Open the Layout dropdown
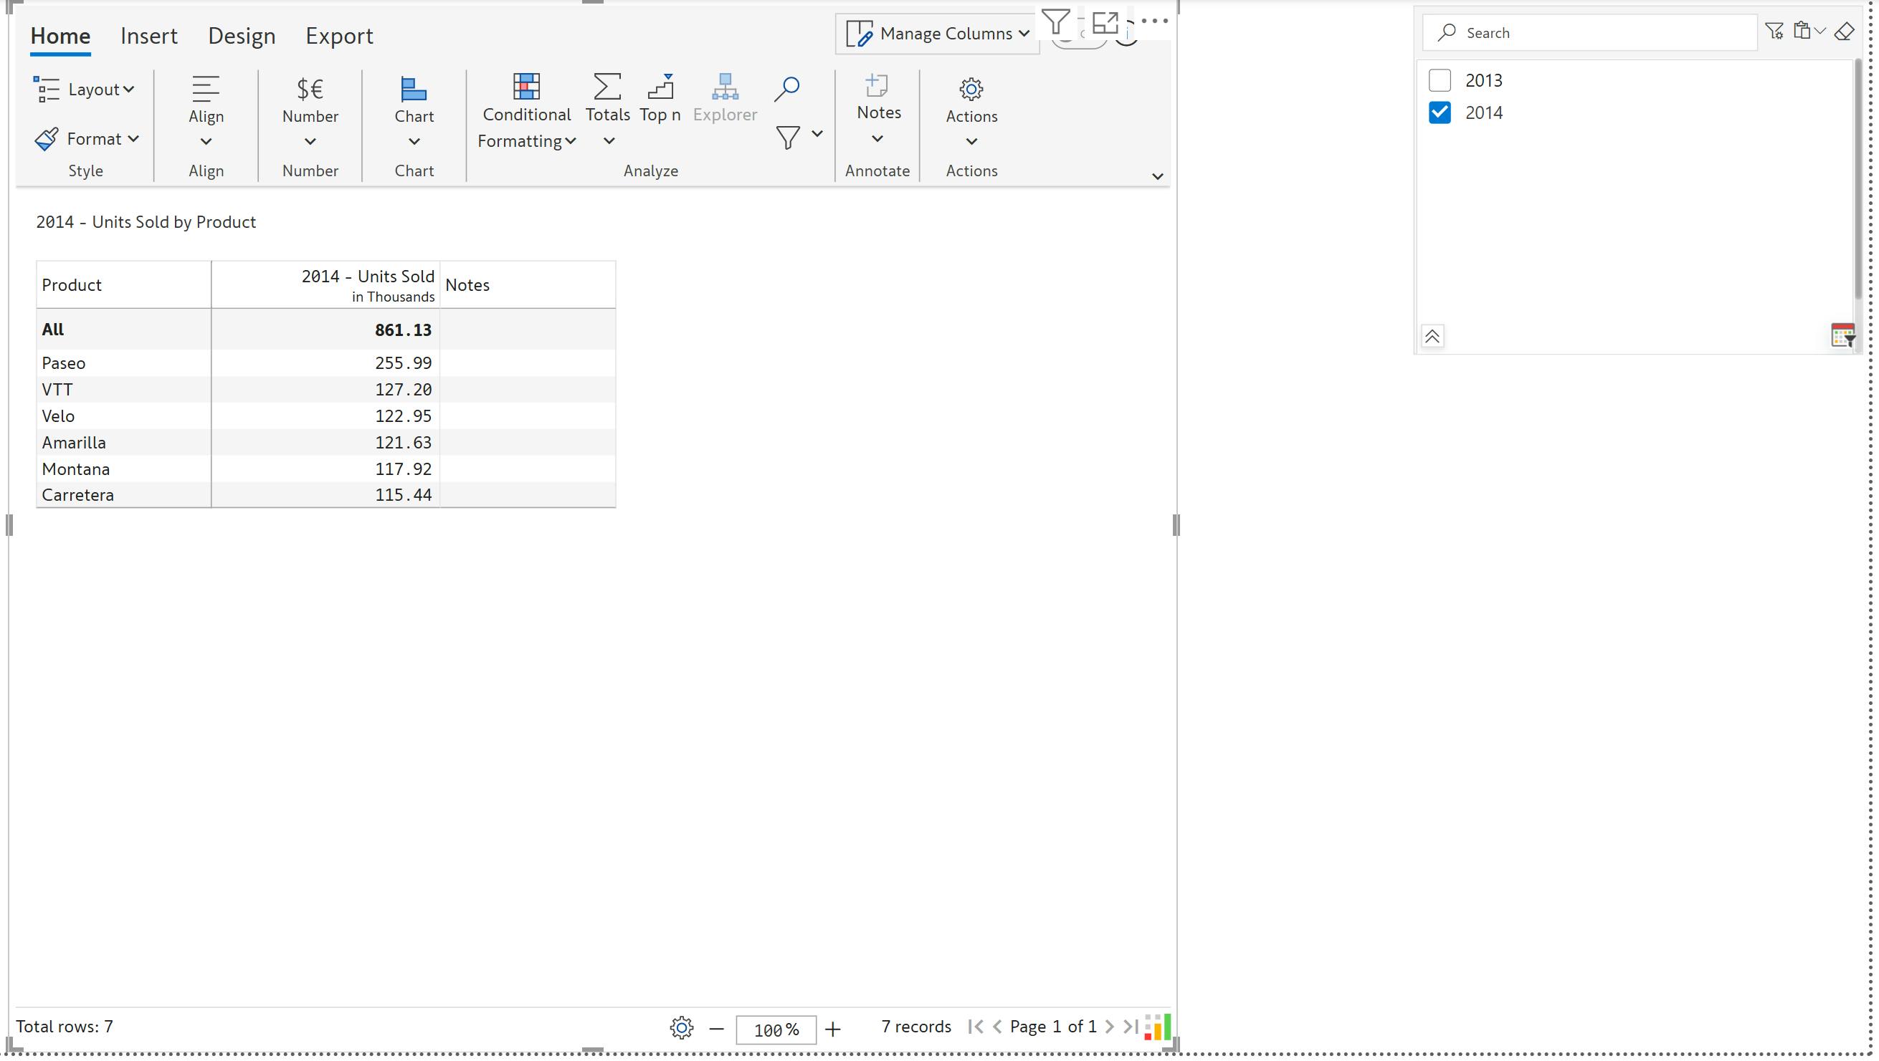 click(85, 90)
